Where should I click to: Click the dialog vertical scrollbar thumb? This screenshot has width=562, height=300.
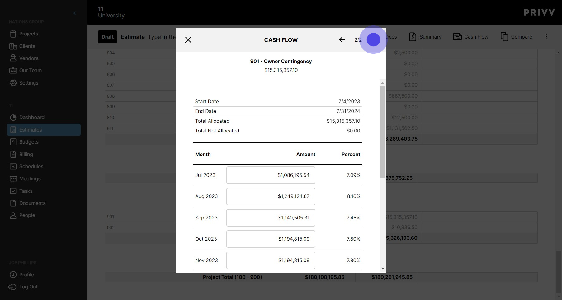click(383, 132)
